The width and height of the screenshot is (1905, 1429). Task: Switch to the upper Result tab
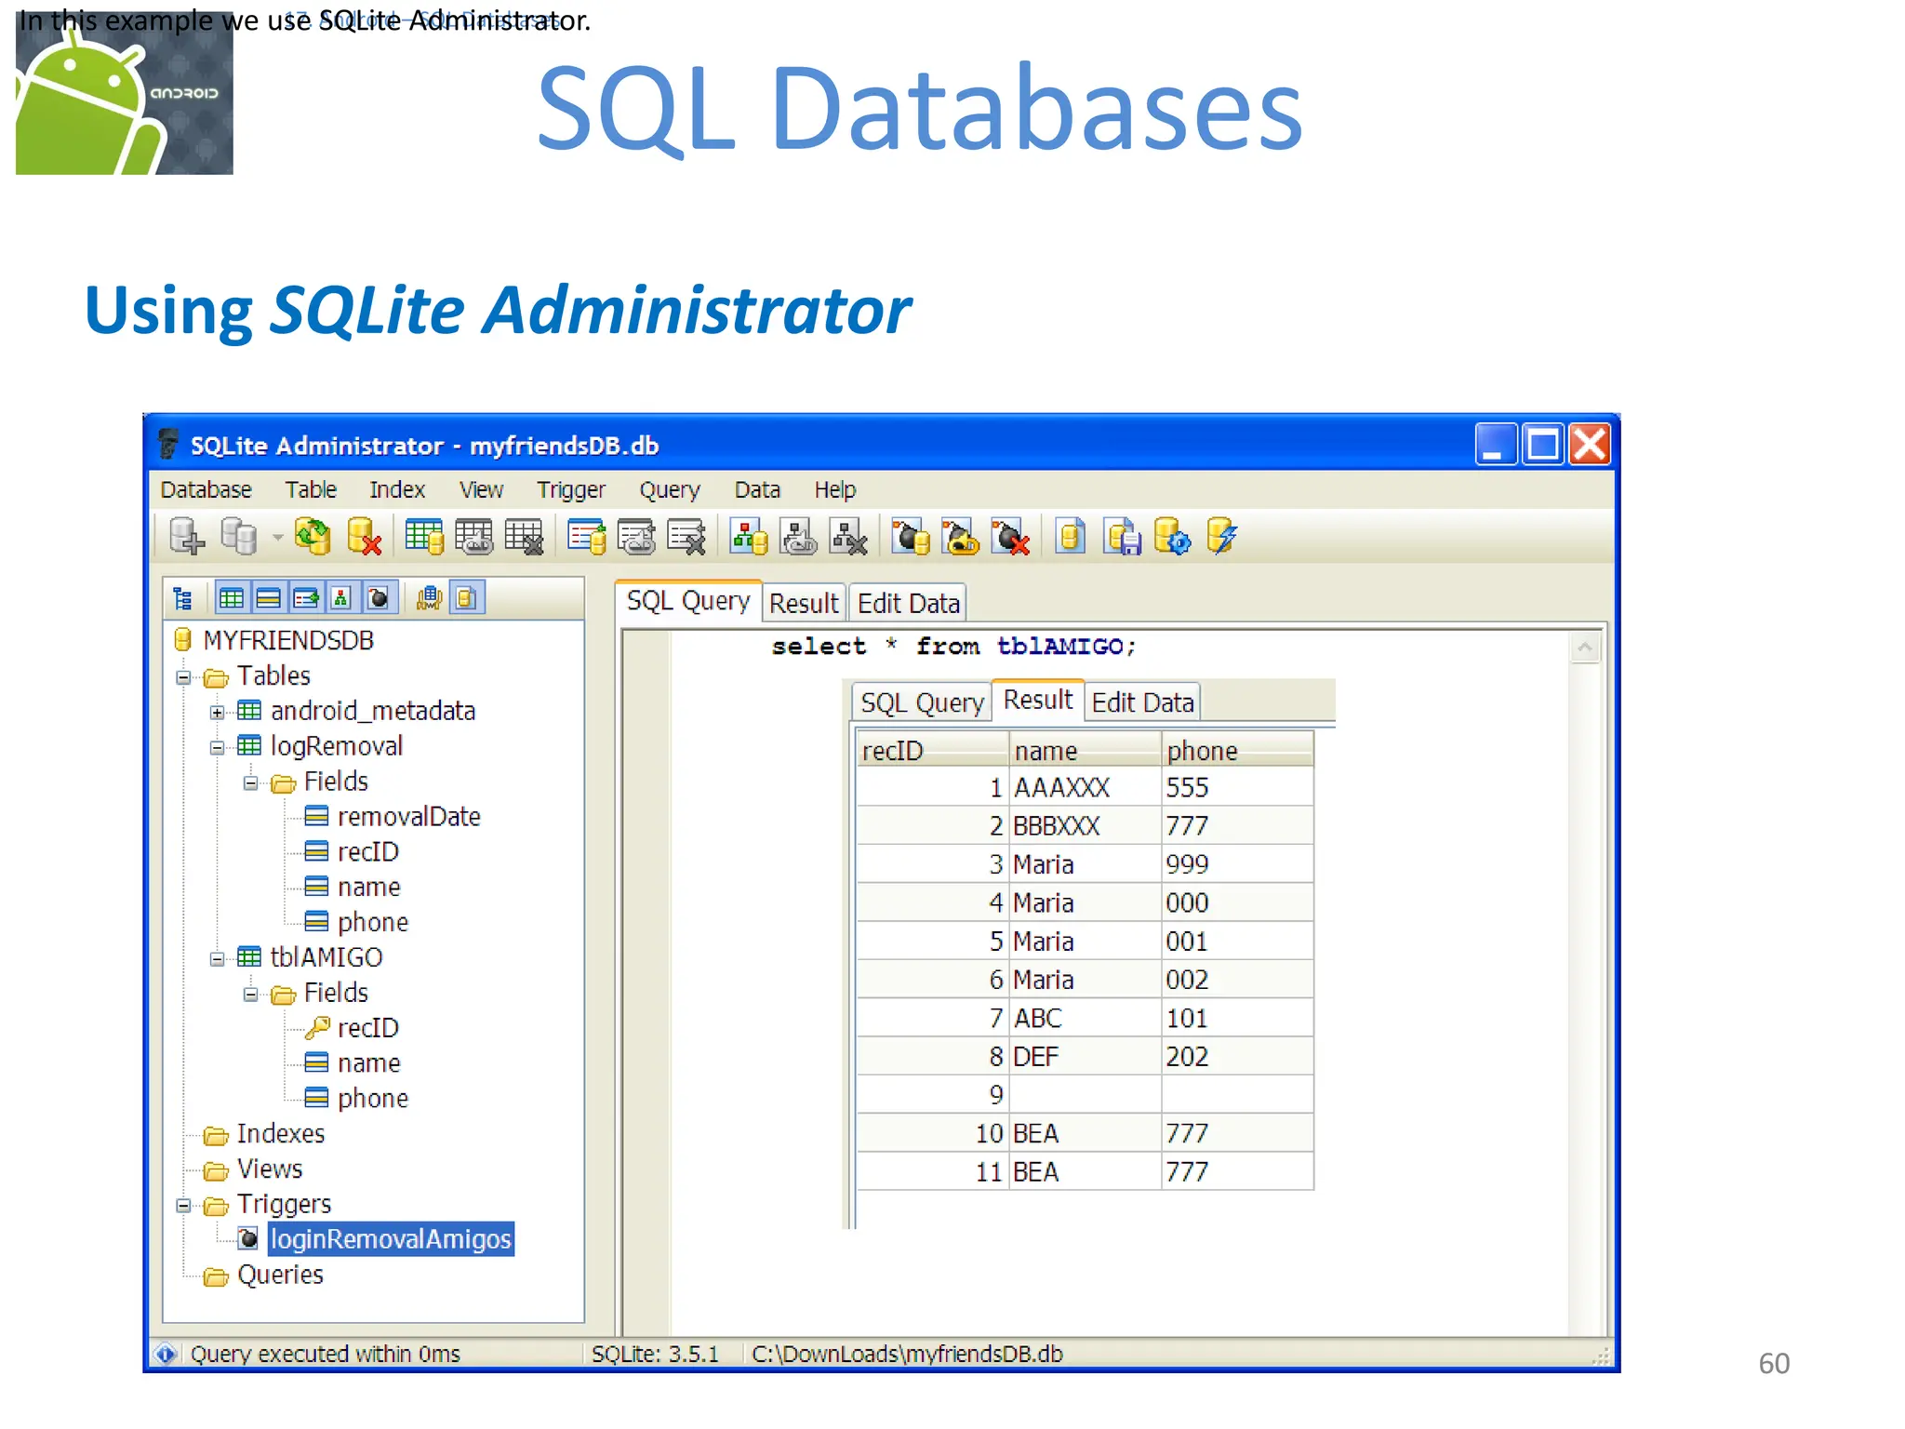pos(804,603)
